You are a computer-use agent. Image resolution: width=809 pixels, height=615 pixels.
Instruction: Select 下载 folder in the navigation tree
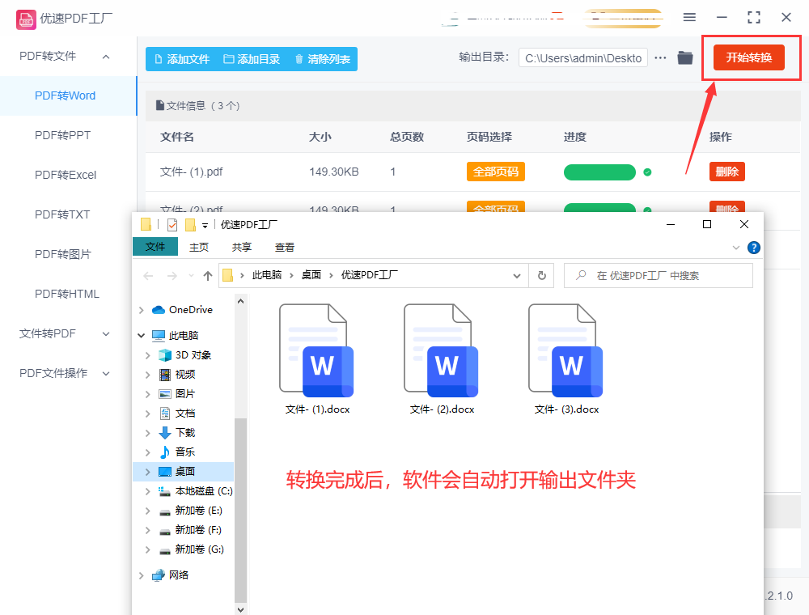pyautogui.click(x=177, y=432)
